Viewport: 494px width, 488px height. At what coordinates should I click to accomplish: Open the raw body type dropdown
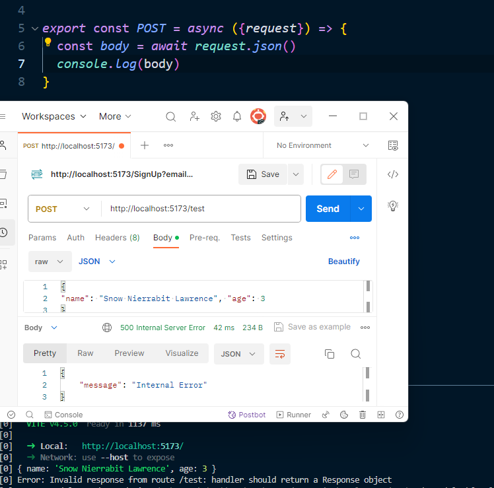pyautogui.click(x=50, y=261)
